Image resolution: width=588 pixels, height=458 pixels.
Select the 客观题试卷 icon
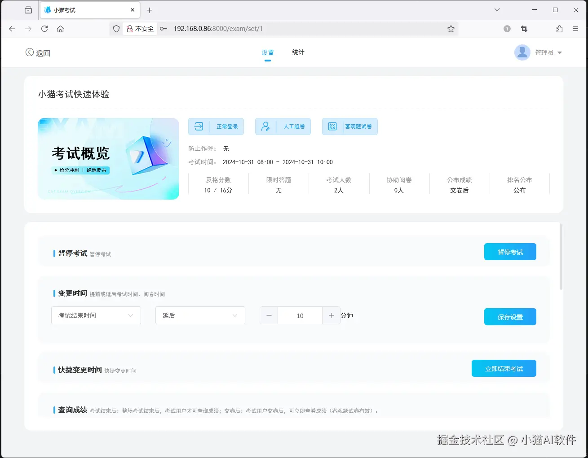(x=332, y=126)
